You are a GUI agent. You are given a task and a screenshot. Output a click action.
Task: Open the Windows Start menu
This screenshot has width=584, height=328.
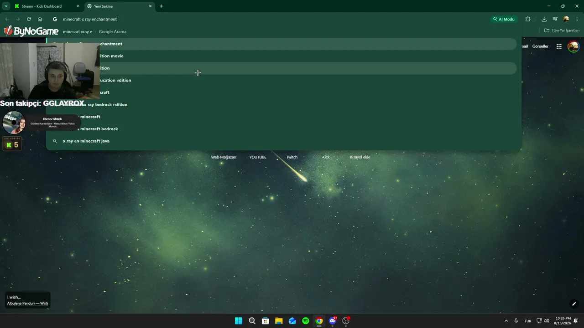(239, 321)
